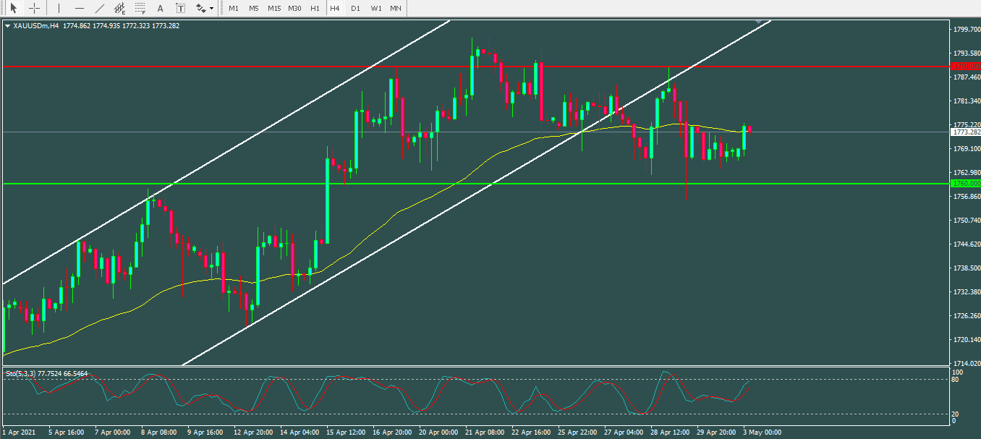This screenshot has height=439, width=981.
Task: Switch to M1 timeframe
Action: [234, 8]
